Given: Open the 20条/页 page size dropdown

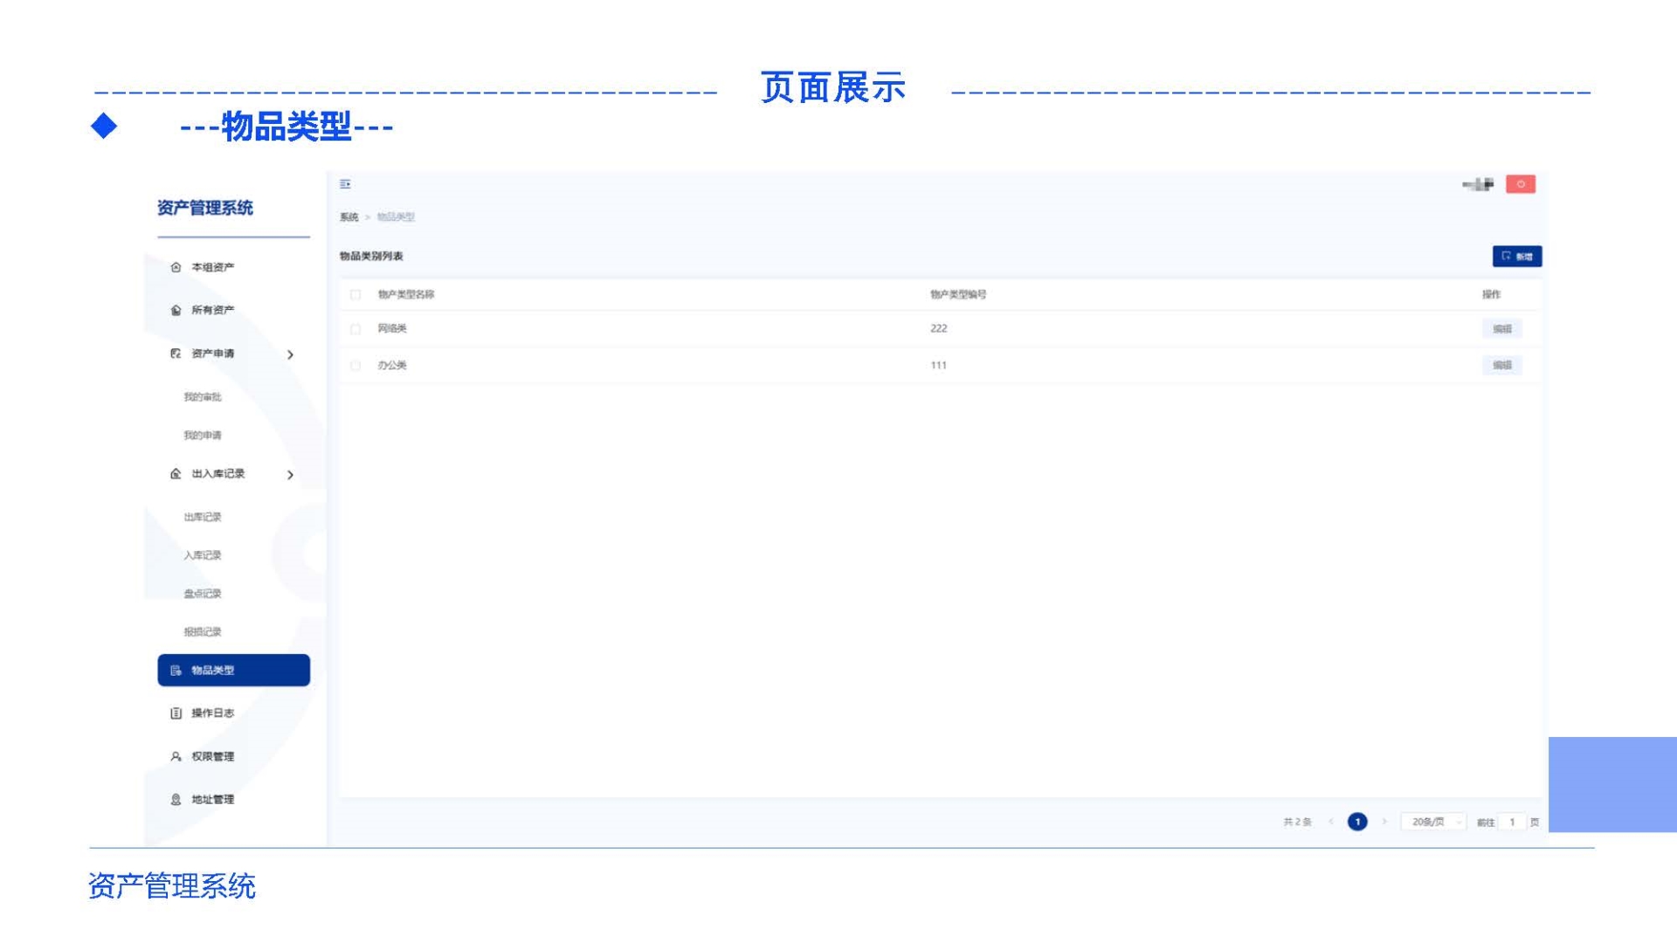Looking at the screenshot, I should coord(1433,822).
